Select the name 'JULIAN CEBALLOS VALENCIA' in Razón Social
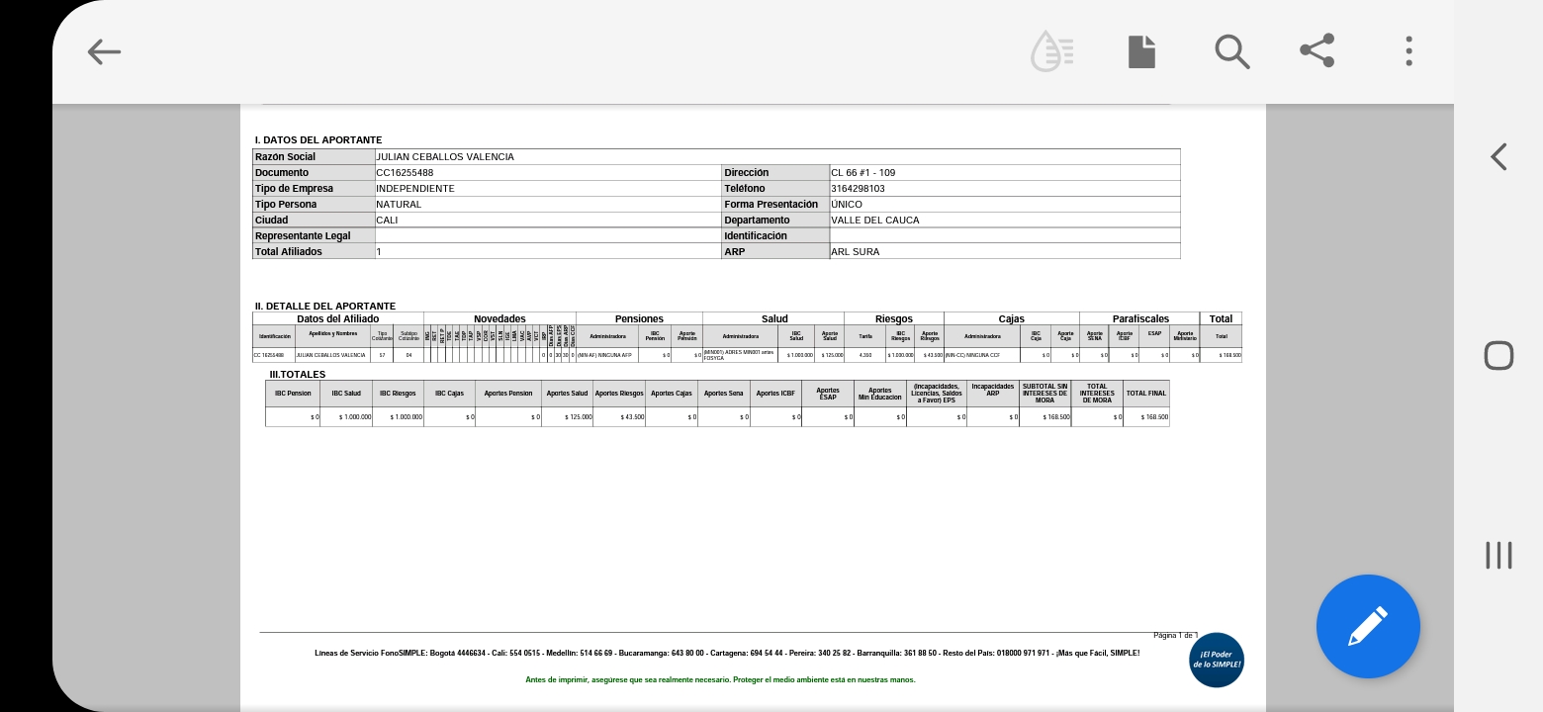The width and height of the screenshot is (1543, 712). (445, 157)
